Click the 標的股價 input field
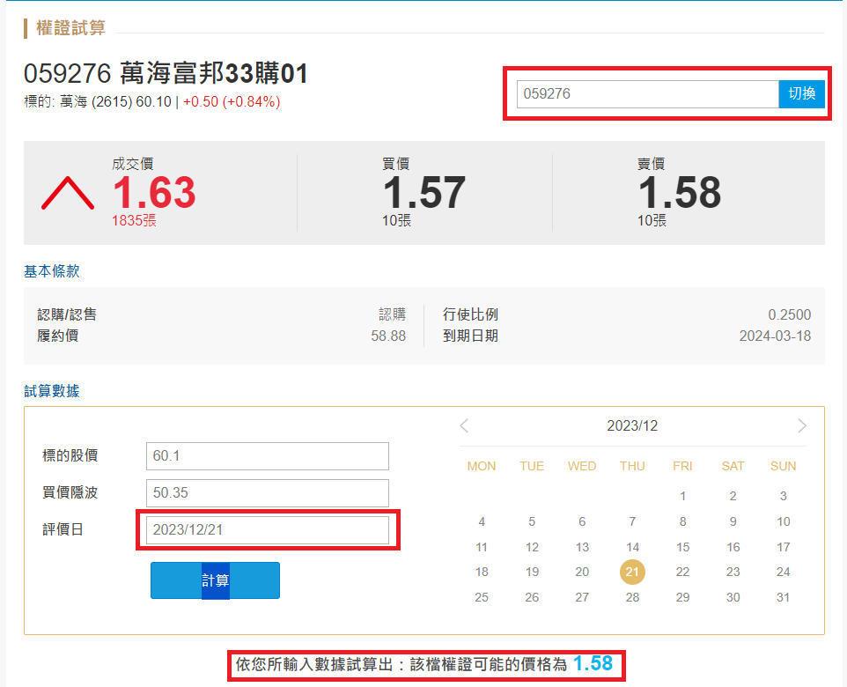 [267, 456]
